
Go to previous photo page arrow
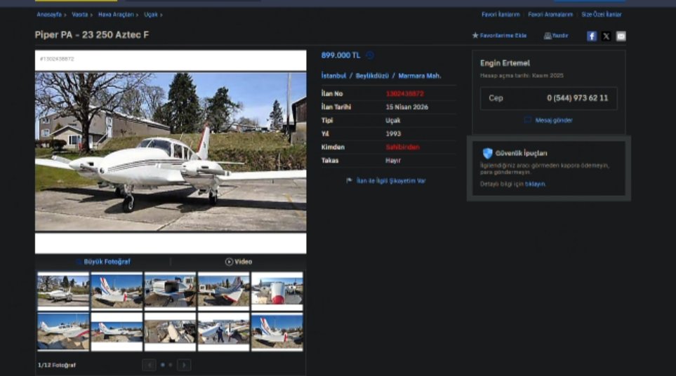click(149, 365)
